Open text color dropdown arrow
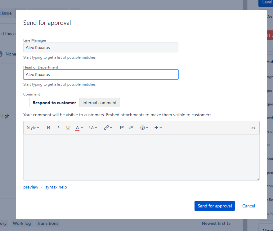273x231 pixels. coord(82,128)
